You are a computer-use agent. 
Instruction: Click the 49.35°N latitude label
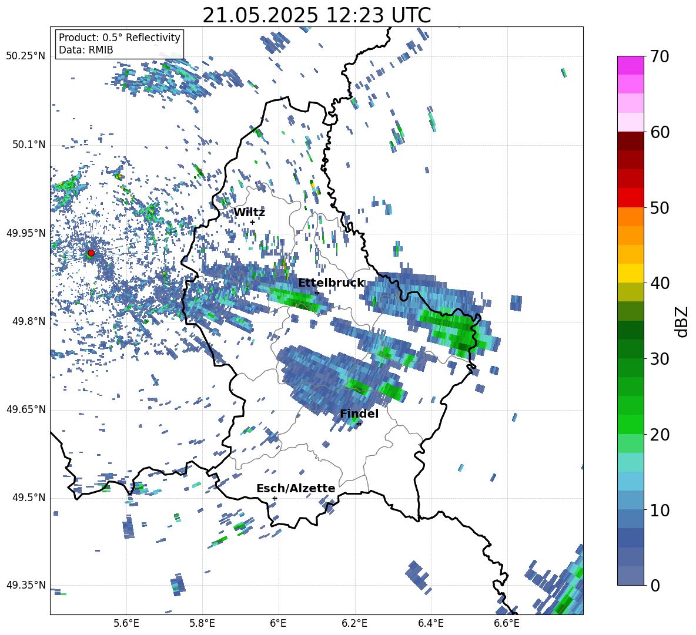26,585
